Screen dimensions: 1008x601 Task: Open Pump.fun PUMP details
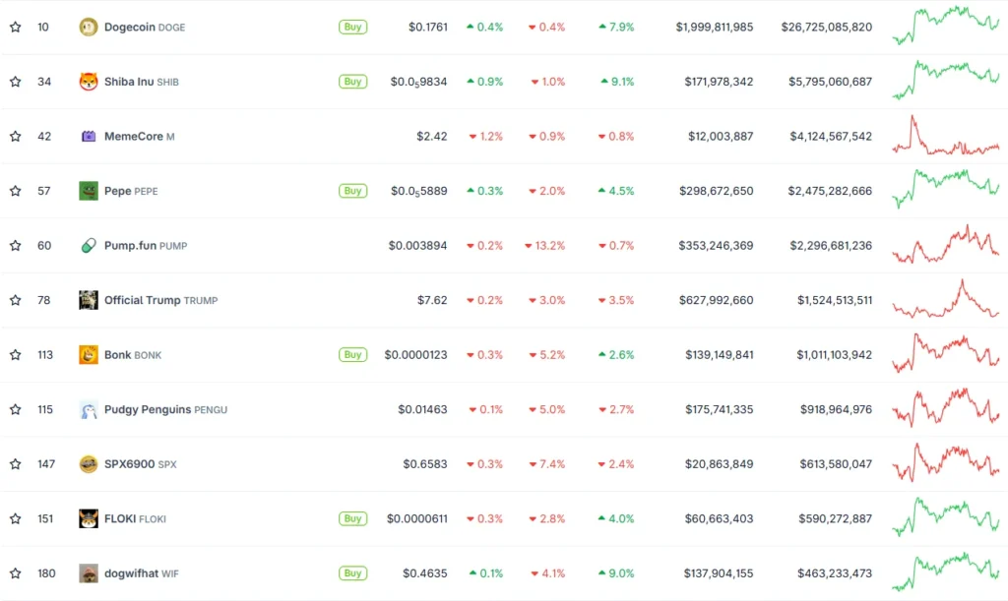pos(146,245)
